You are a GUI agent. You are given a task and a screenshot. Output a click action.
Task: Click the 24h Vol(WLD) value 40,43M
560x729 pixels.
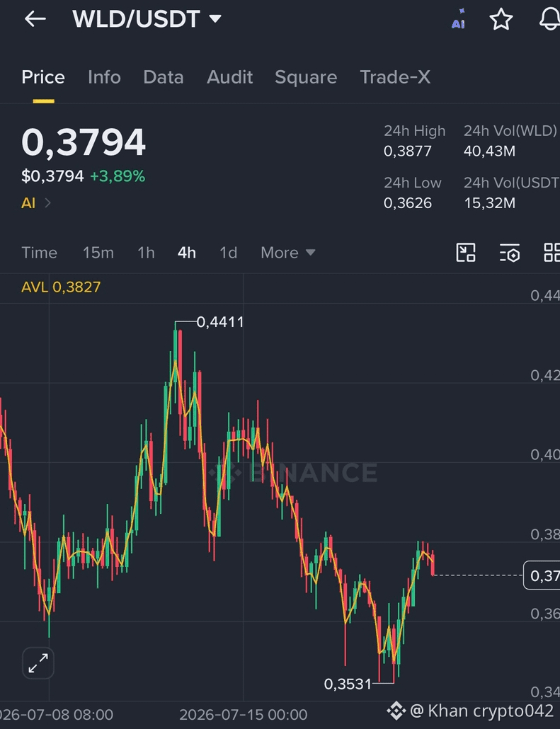pos(489,151)
